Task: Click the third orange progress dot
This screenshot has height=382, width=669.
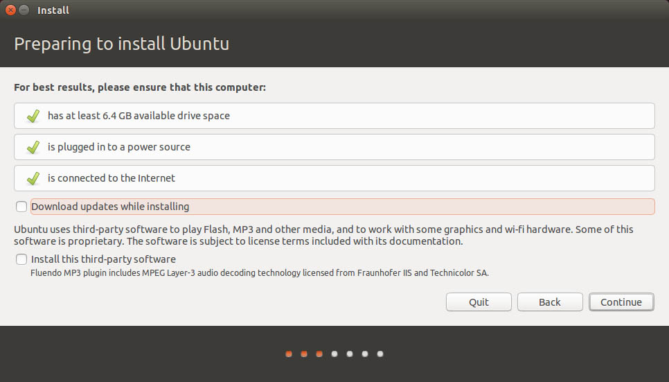Action: pyautogui.click(x=319, y=354)
